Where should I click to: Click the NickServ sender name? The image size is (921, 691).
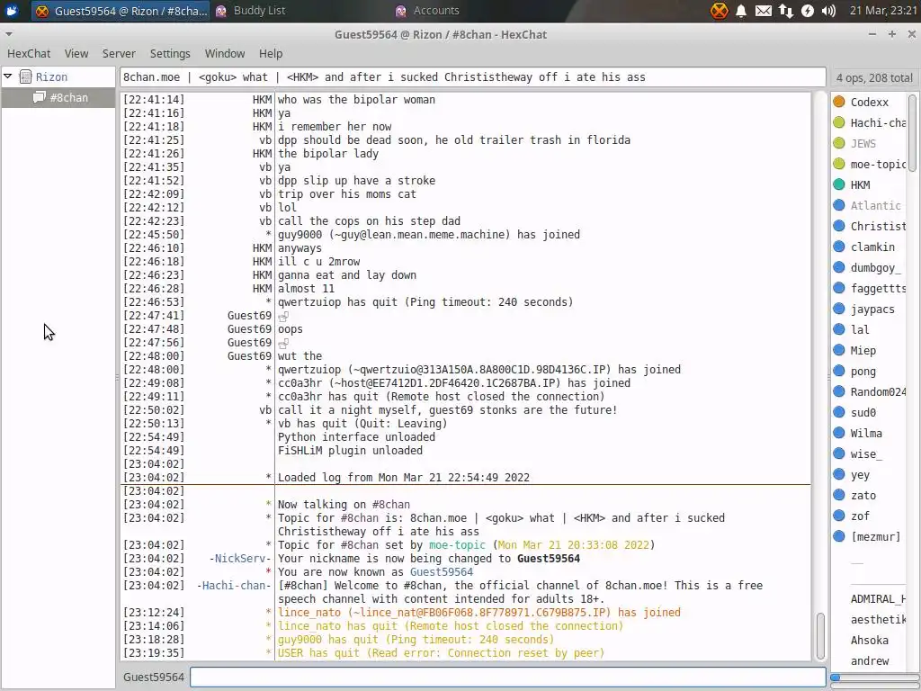coord(240,558)
